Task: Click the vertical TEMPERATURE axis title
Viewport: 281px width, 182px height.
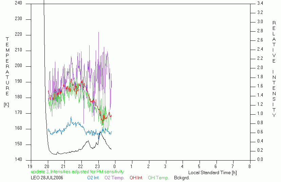Action: click(7, 66)
